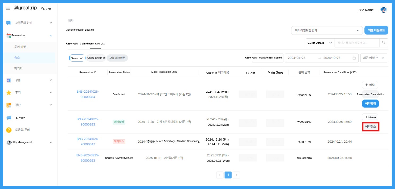Click the Site Name text

click(x=366, y=10)
